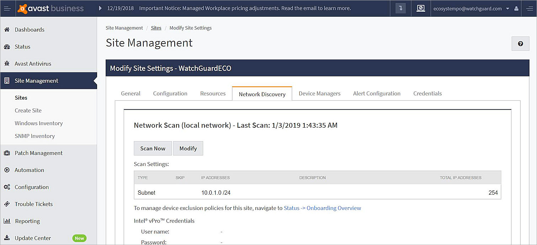Open the Alert Configuration tab
Viewport: 537px width, 245px height.
[377, 93]
